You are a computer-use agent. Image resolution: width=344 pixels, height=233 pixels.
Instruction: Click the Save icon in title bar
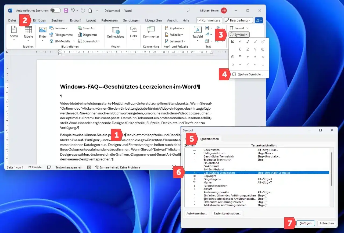pos(66,10)
